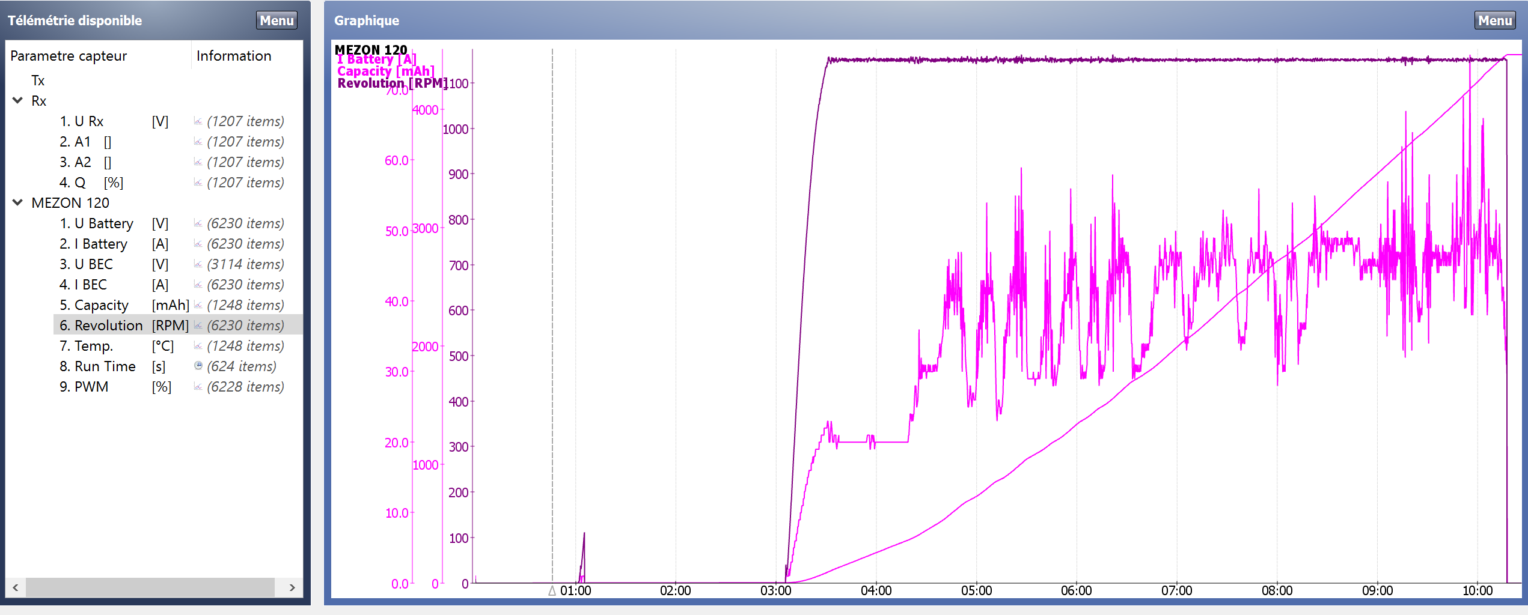Select the Tx entry in the tree
Image resolution: width=1528 pixels, height=615 pixels.
38,80
